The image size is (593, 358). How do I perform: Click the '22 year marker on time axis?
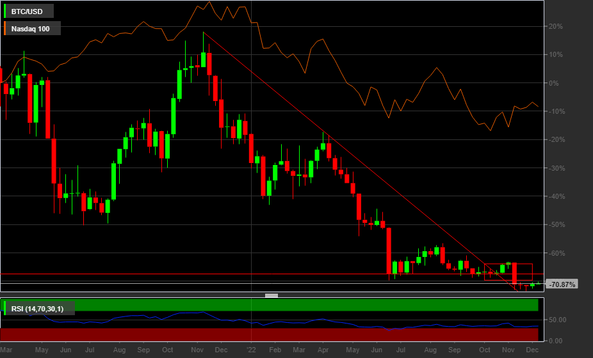tap(251, 350)
